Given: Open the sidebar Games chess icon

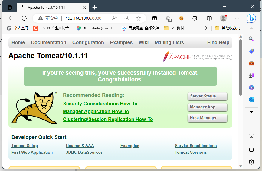Looking at the screenshot, I should pos(251,75).
